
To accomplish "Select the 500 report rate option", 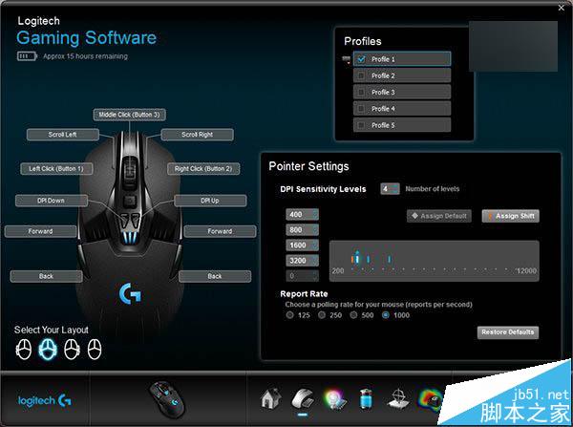I will (353, 315).
